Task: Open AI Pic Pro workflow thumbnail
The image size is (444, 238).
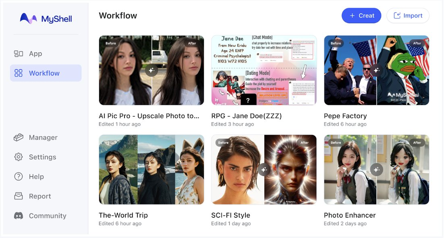Action: point(151,70)
